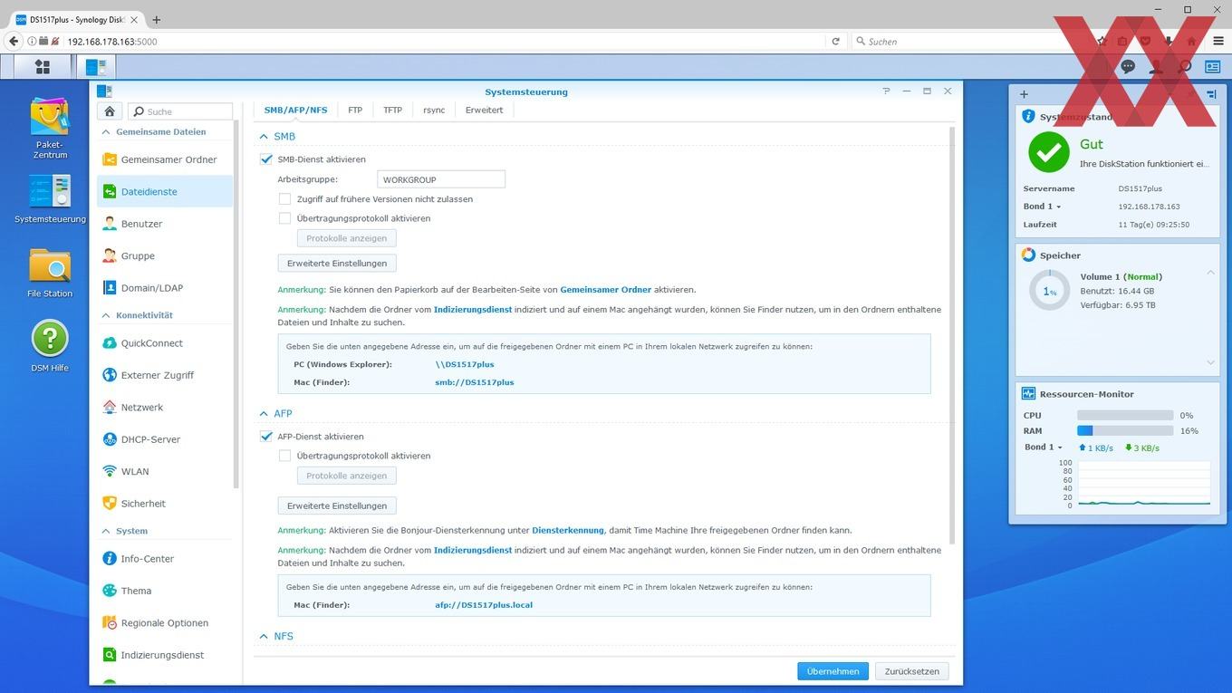Collapse the NFS section

[x=264, y=637]
